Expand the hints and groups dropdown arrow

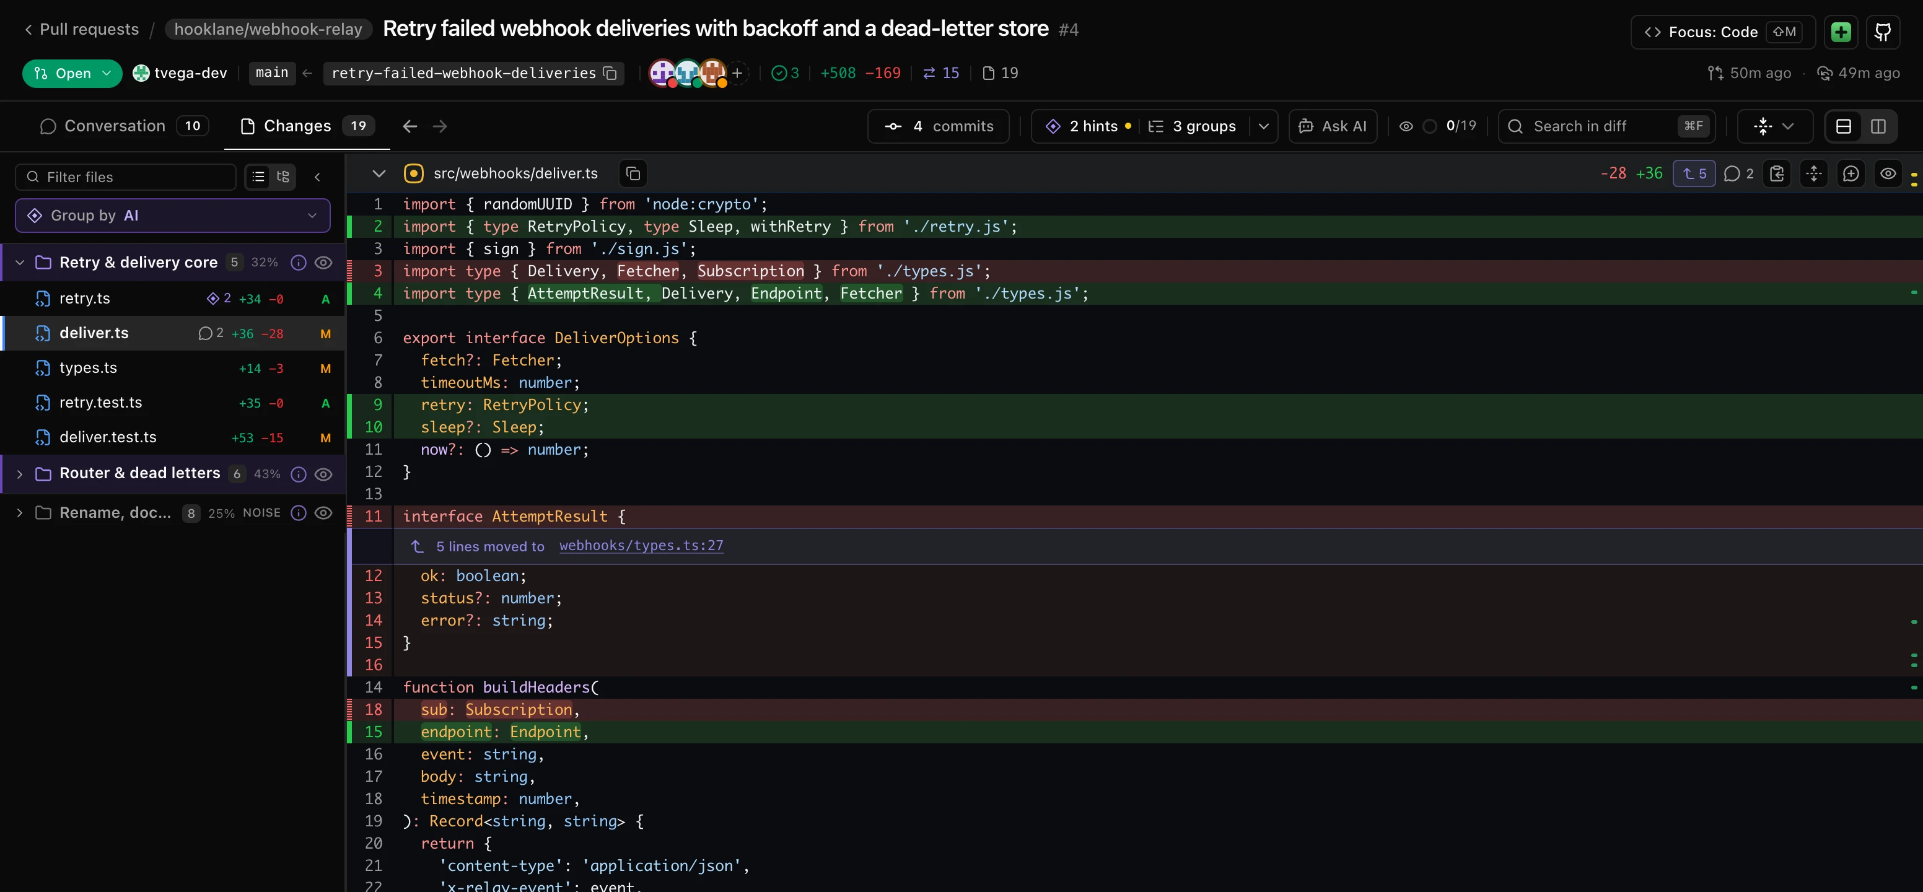pyautogui.click(x=1263, y=126)
